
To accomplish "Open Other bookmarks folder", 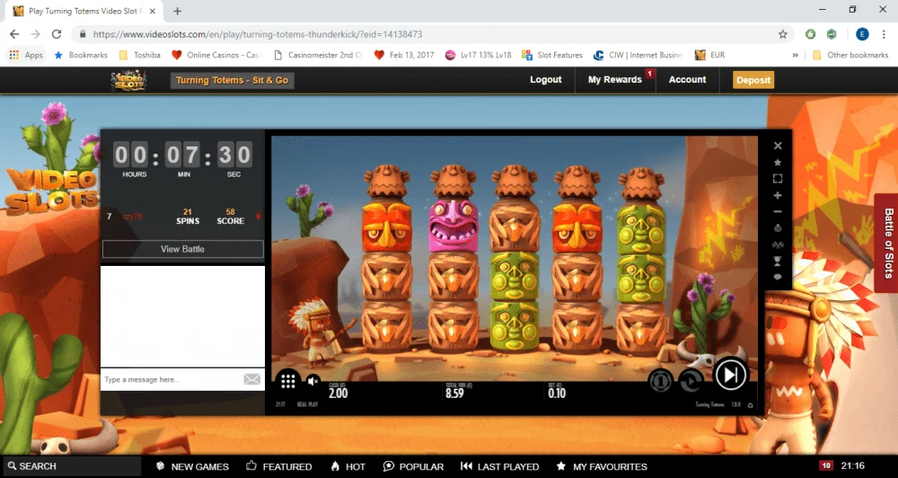I will click(x=850, y=55).
